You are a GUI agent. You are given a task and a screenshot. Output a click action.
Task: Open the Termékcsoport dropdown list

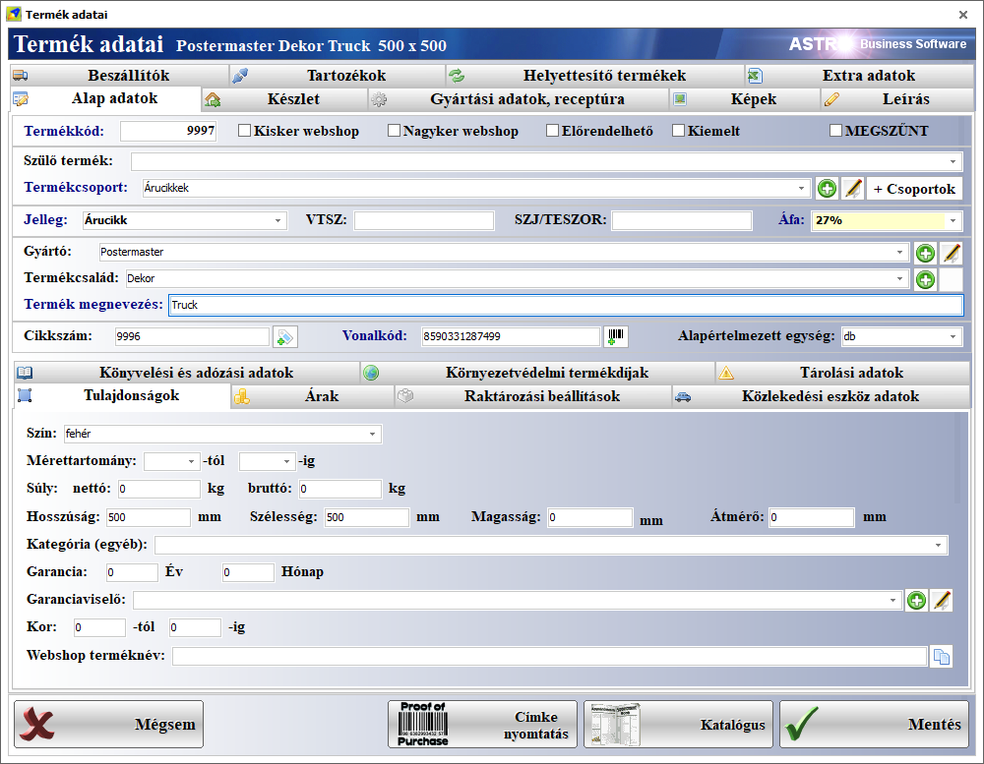tap(801, 188)
